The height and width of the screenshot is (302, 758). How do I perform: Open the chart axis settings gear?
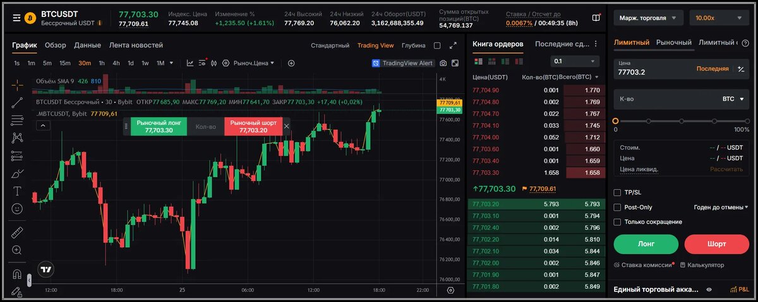[450, 290]
